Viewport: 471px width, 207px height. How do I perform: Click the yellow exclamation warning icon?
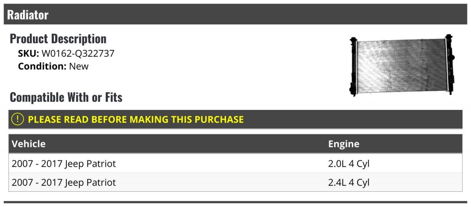click(x=18, y=119)
